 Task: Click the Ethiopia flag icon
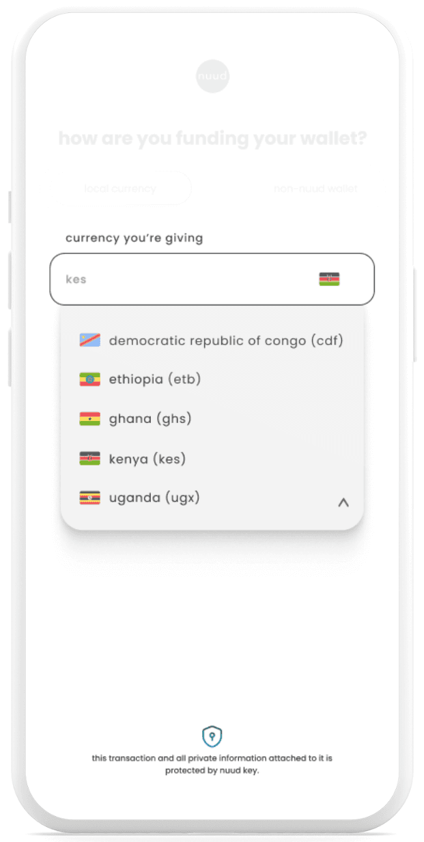88,379
